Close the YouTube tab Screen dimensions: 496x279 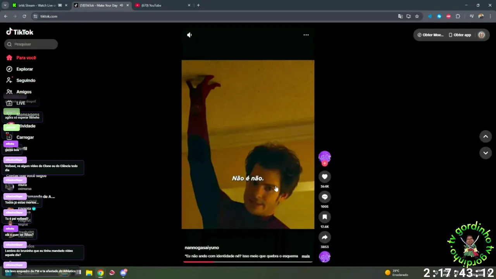(189, 5)
